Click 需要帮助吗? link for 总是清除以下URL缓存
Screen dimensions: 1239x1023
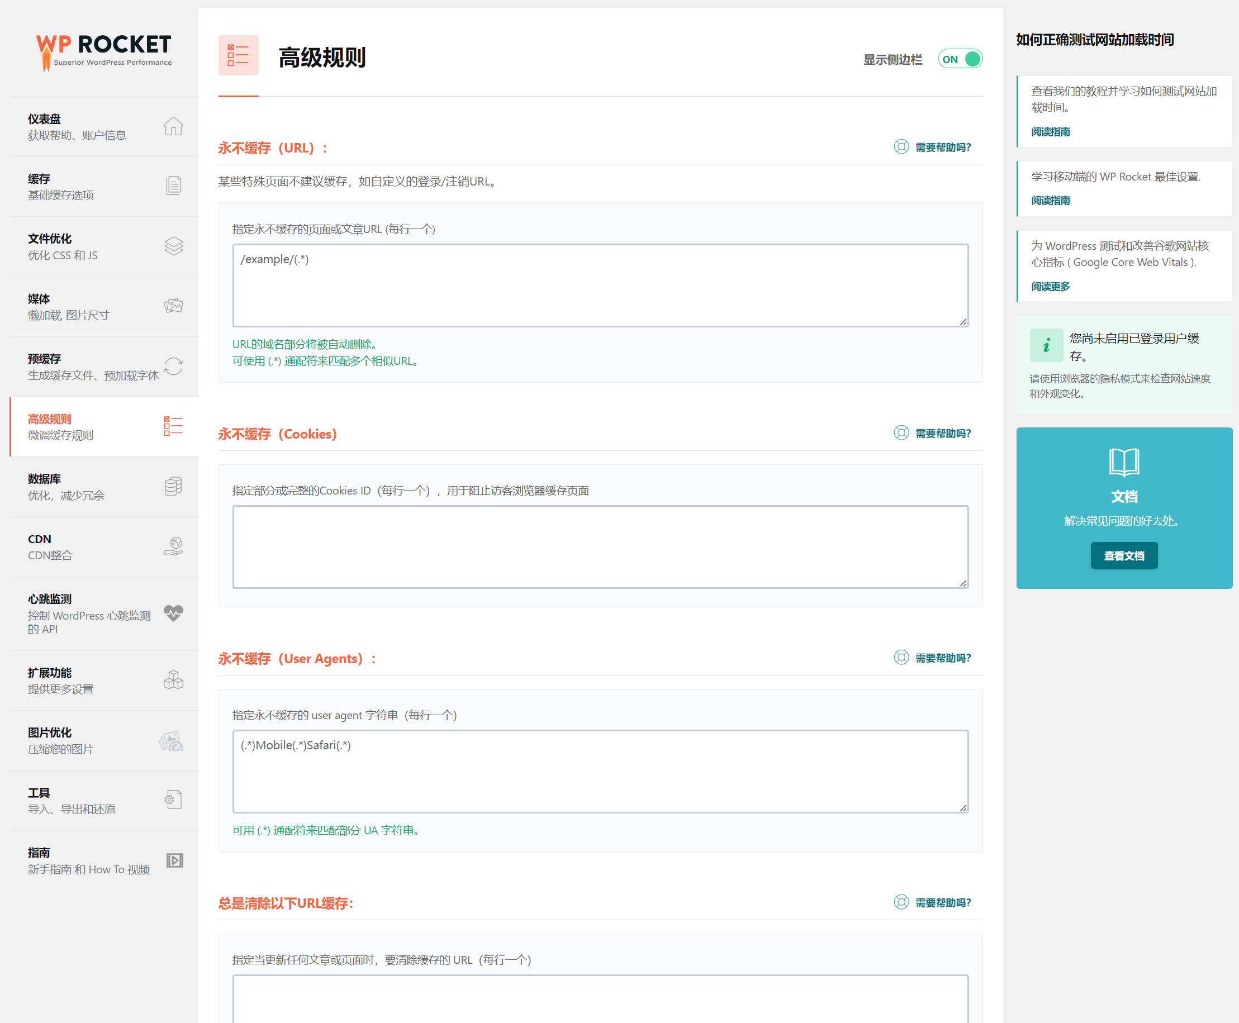pyautogui.click(x=942, y=902)
